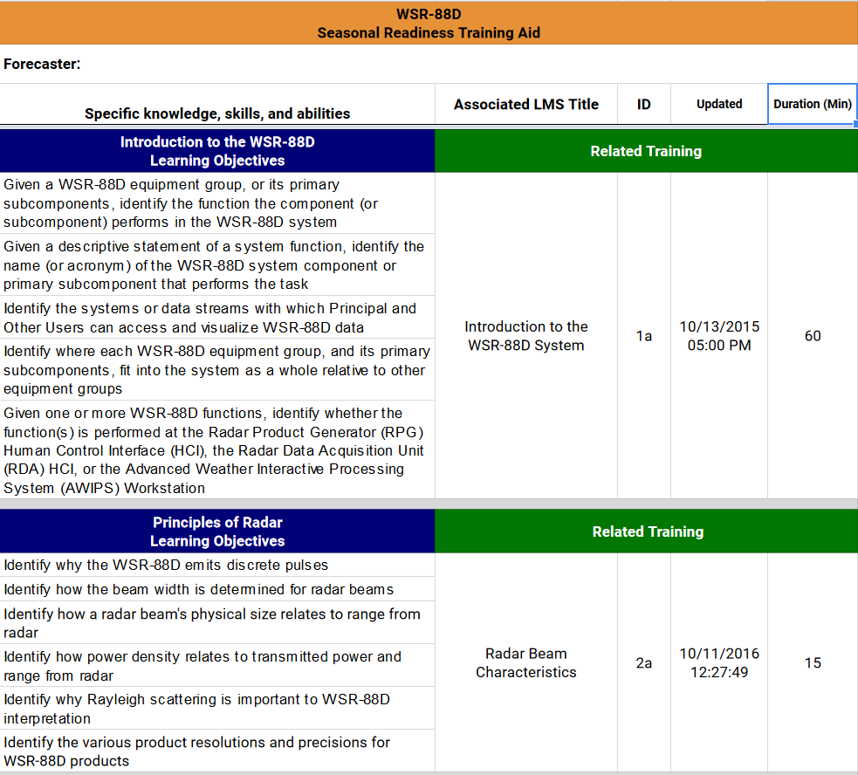Select the Associated LMS Title header
Viewport: 858px width, 775px height.
525,104
